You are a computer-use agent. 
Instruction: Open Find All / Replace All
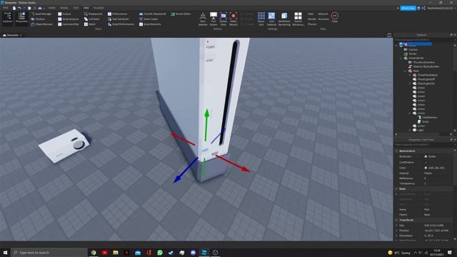152,14
